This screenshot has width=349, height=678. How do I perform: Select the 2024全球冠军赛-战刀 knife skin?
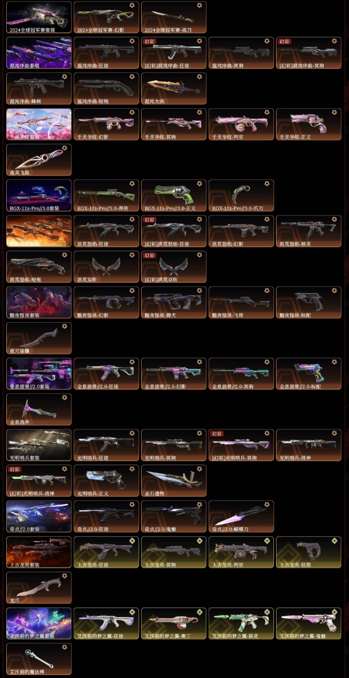[x=174, y=17]
